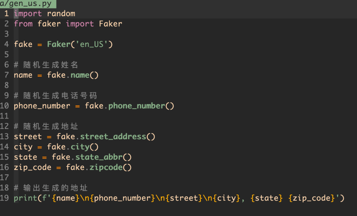The image size is (357, 216).
Task: Click the zip_code variable on line 16
Action: pos(32,167)
